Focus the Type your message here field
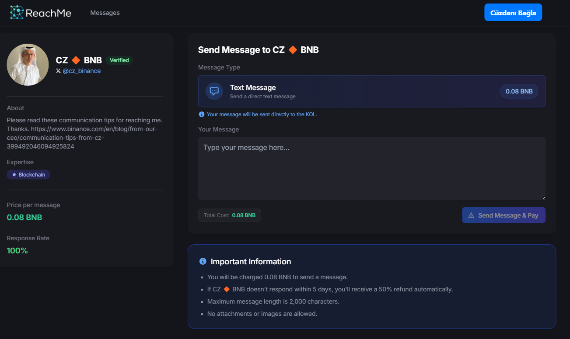Image resolution: width=570 pixels, height=339 pixels. pyautogui.click(x=371, y=168)
